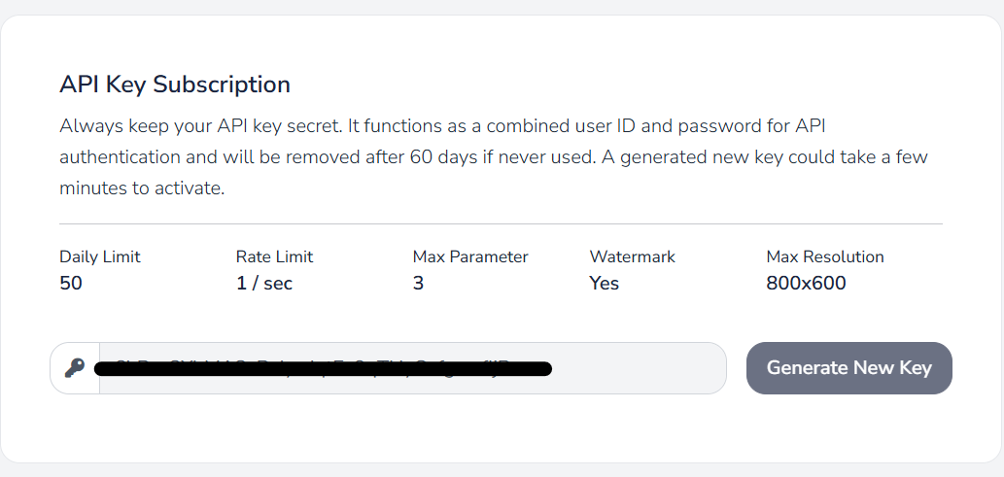This screenshot has height=477, width=1004.
Task: Click the 800x600 resolution value
Action: tap(806, 283)
